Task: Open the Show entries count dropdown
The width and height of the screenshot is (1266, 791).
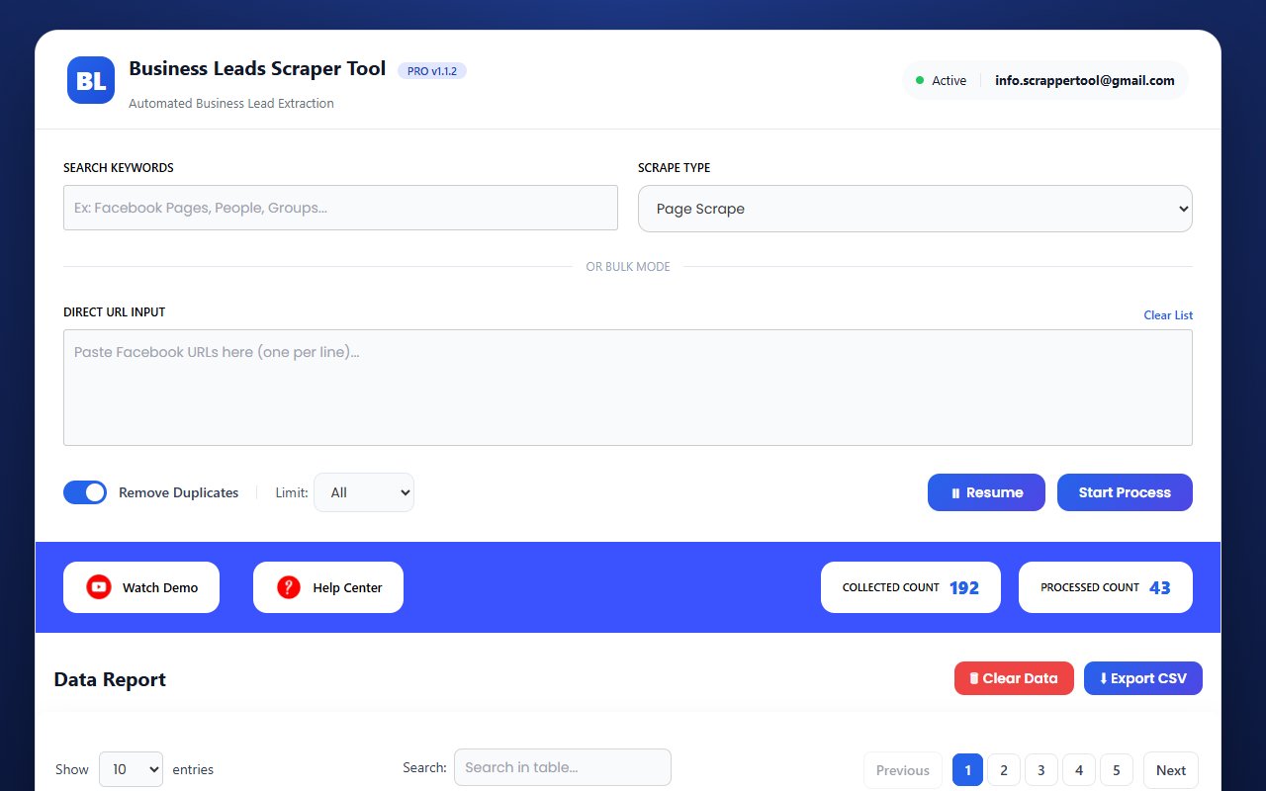Action: tap(131, 769)
